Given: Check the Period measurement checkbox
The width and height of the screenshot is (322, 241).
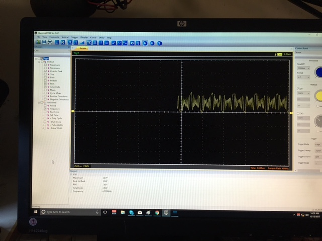Looking at the screenshot, I should [x=45, y=106].
